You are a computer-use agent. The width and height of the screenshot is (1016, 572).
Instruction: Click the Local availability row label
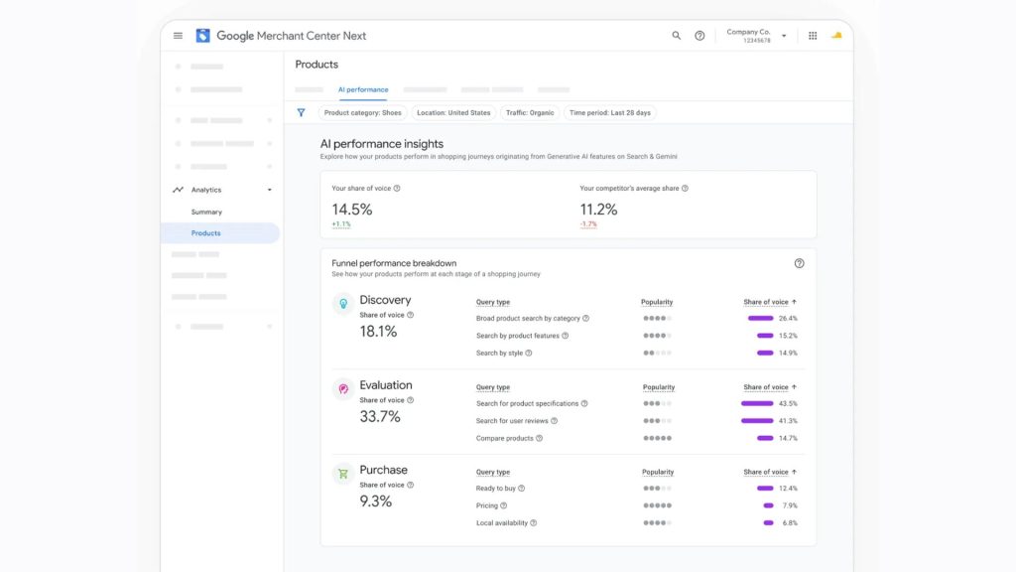(501, 523)
